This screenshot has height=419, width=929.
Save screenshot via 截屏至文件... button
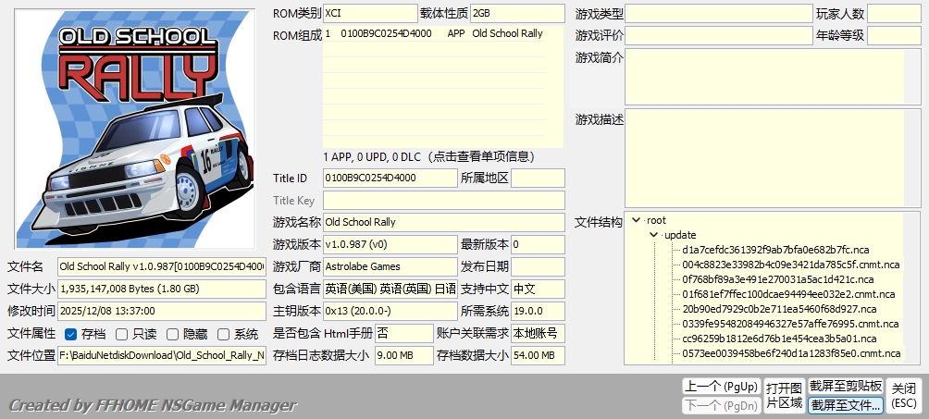coord(845,405)
